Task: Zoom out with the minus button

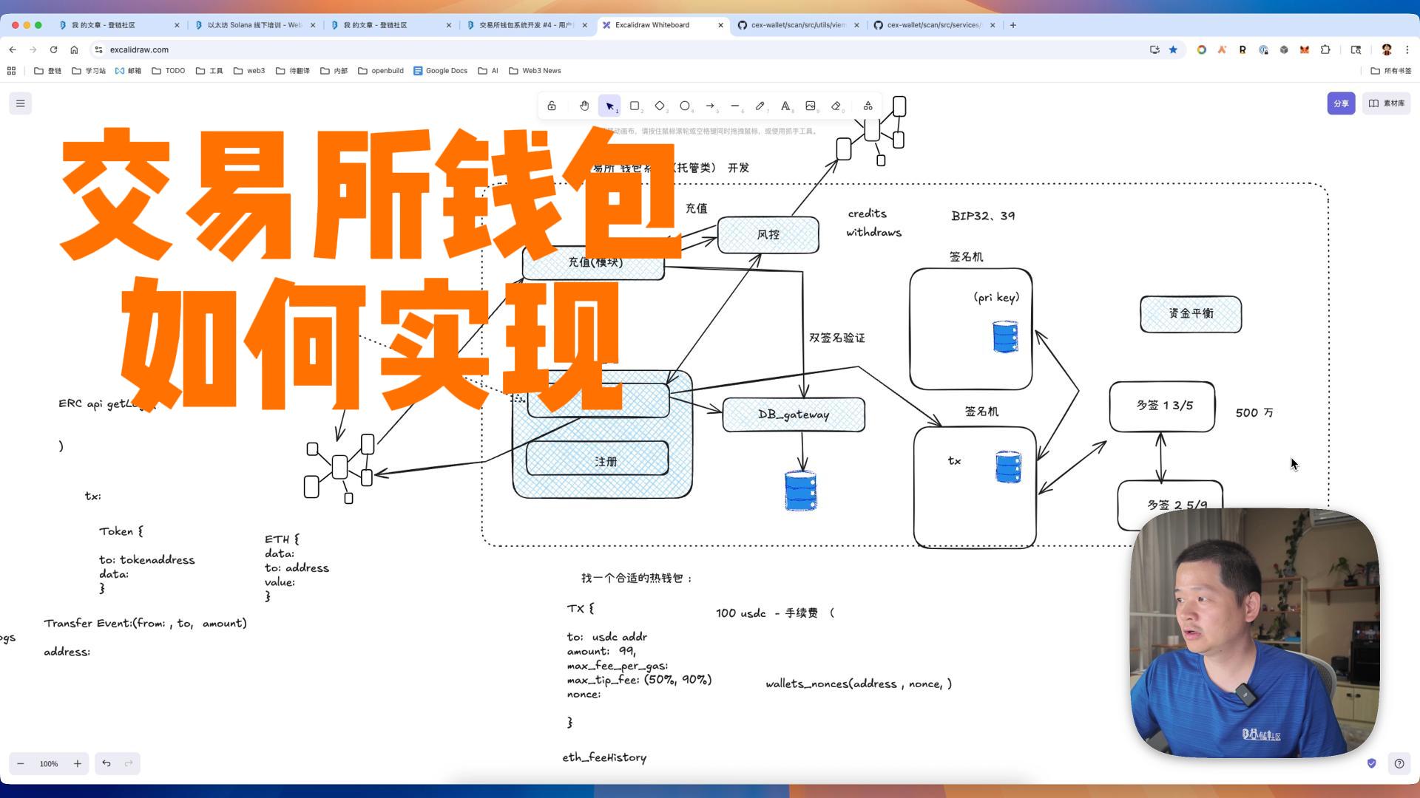Action: coord(21,763)
